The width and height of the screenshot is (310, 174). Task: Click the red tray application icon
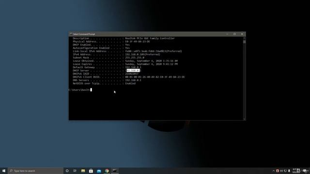click(278, 171)
